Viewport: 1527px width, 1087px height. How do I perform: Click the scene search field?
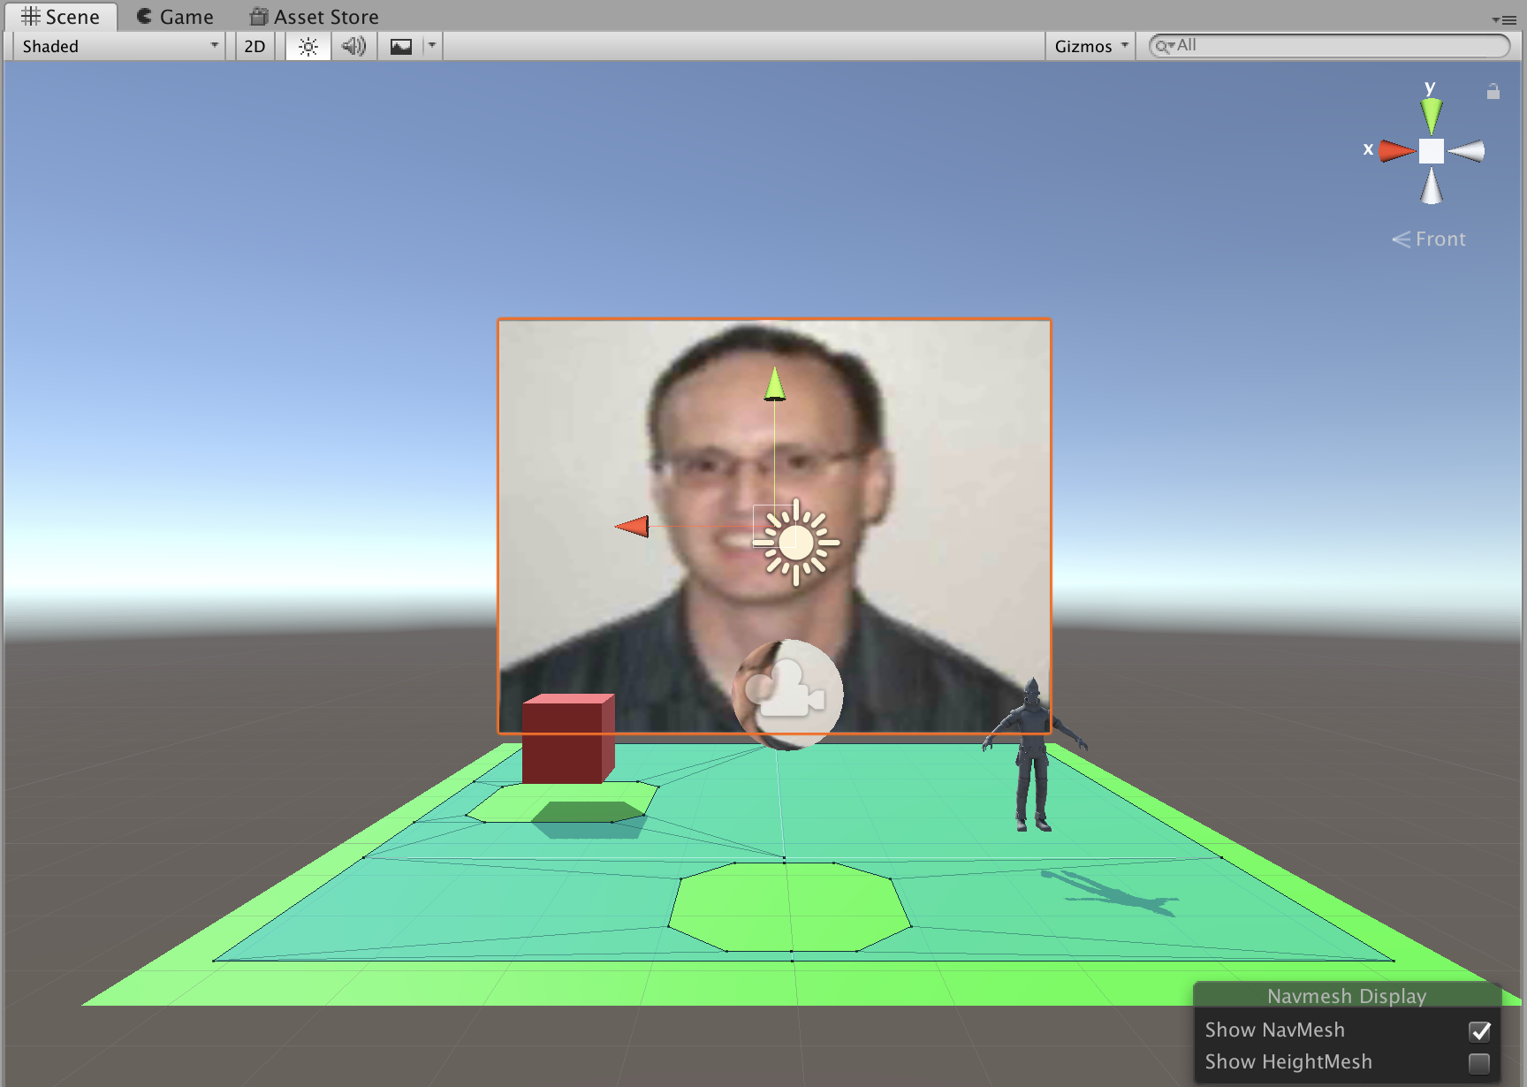(1329, 46)
